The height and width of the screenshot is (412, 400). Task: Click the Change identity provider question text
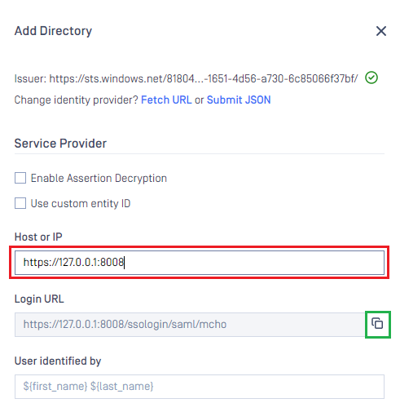coord(77,100)
